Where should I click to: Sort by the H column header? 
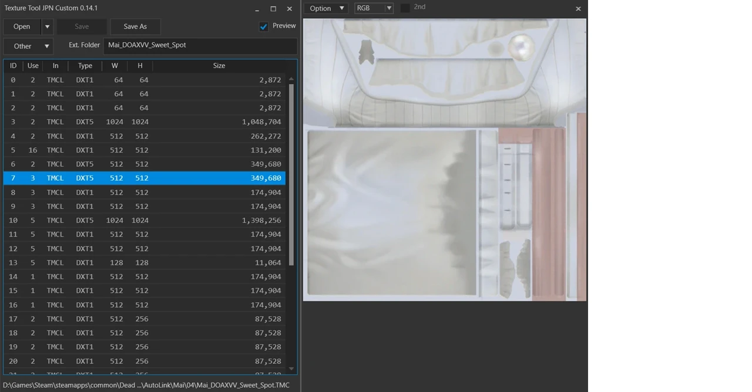[x=140, y=66]
